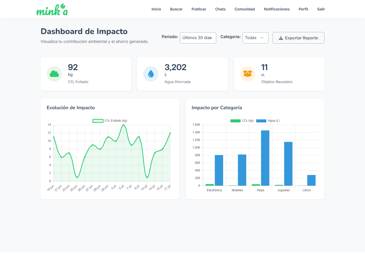Click the orange open box icon
This screenshot has width=365, height=254.
pos(248,74)
